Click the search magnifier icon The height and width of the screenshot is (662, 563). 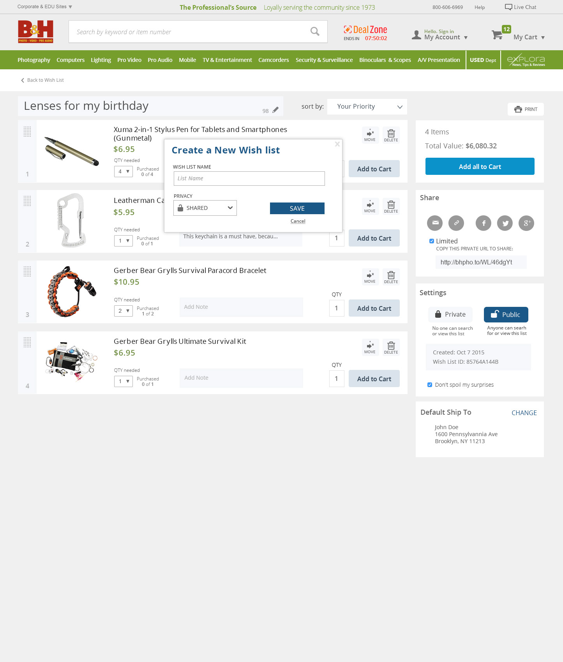[x=315, y=32]
